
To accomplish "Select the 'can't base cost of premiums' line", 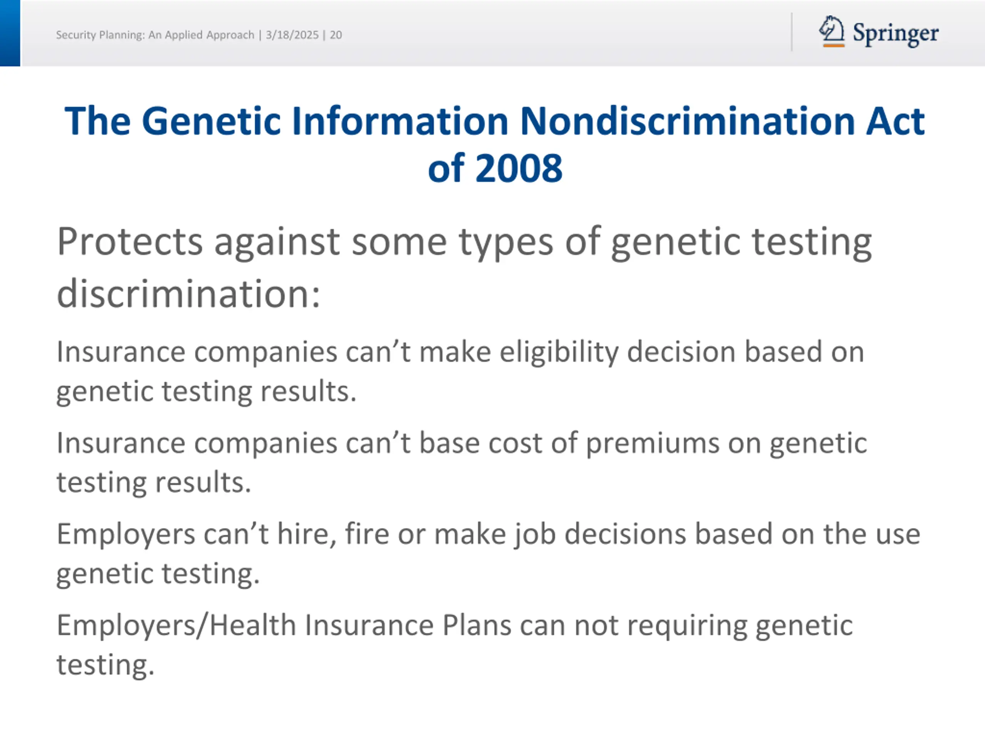I will 461,443.
